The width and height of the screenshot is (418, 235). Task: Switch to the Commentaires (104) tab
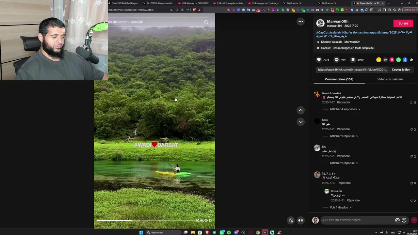click(339, 79)
